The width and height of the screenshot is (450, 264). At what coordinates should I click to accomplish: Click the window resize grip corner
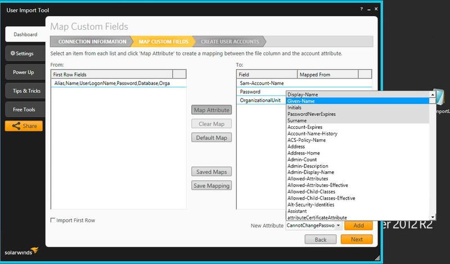click(377, 257)
